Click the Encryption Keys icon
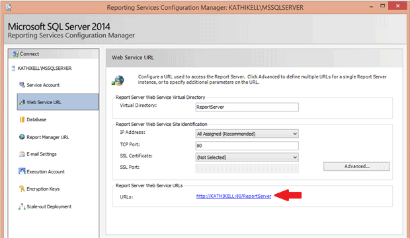The height and width of the screenshot is (238, 410). [22, 189]
